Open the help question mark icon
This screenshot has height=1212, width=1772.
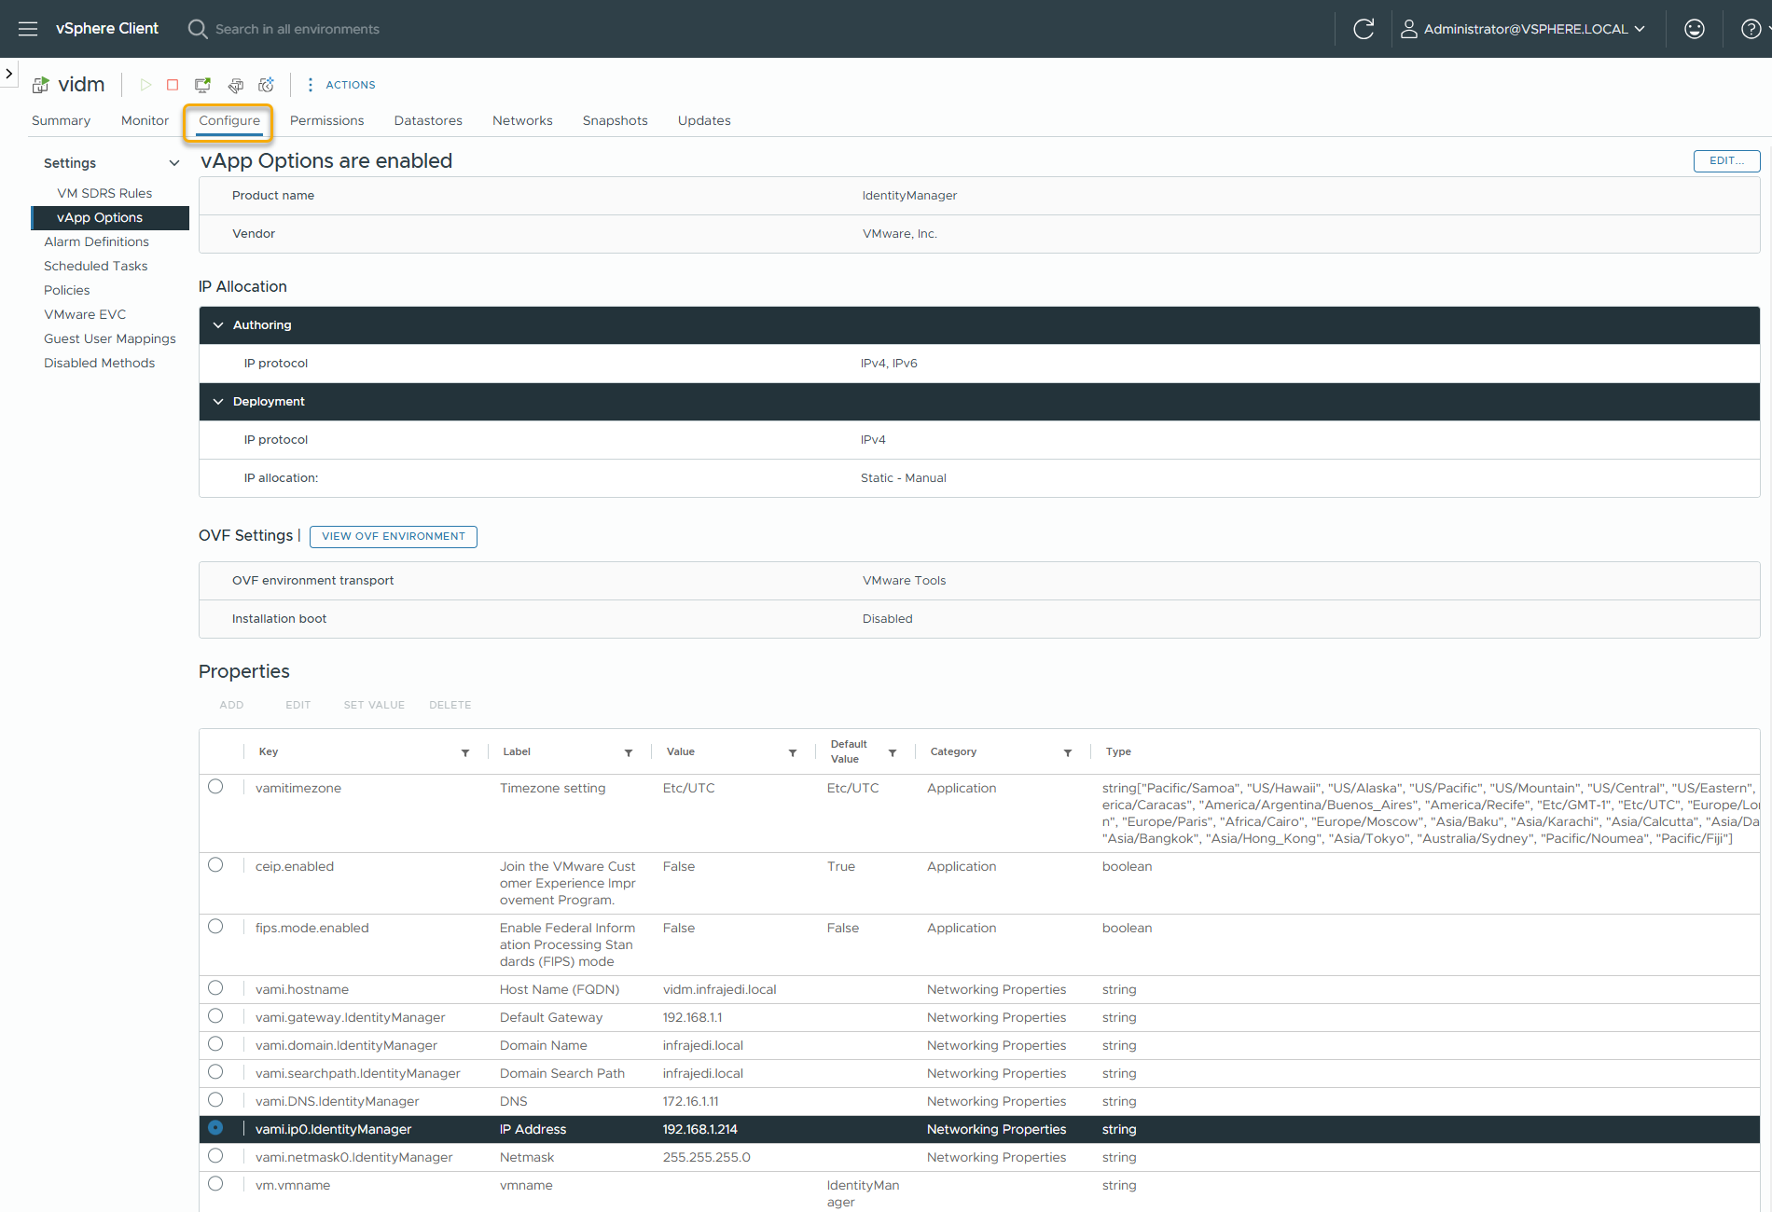[1751, 29]
